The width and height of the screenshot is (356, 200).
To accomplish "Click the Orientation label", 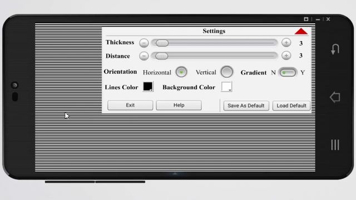I will [x=120, y=72].
